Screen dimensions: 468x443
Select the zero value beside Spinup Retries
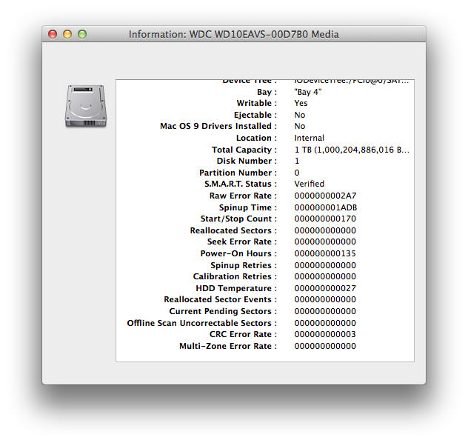325,265
